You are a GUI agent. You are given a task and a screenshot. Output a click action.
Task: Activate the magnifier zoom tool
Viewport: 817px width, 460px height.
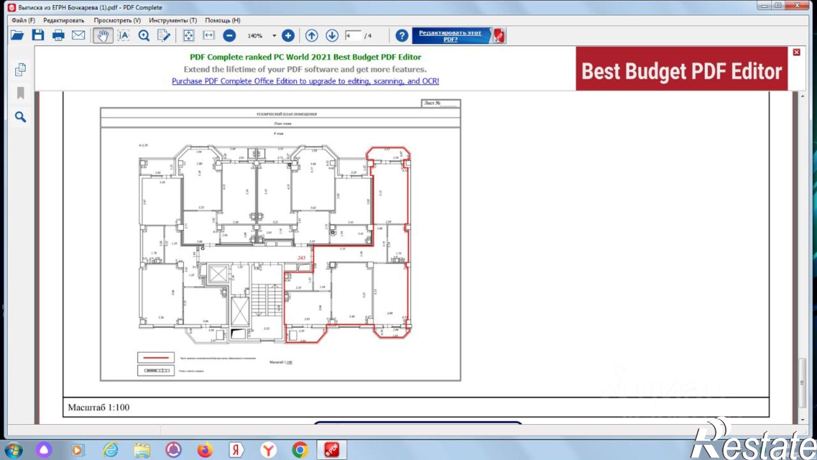[144, 36]
